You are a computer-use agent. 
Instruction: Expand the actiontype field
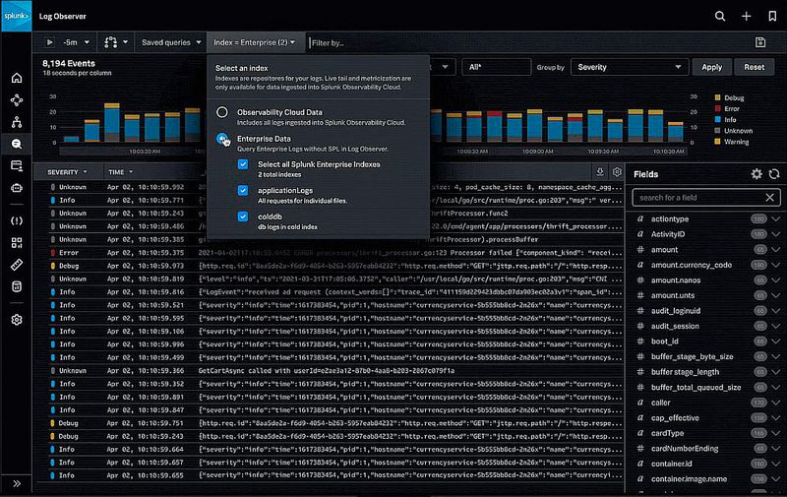776,219
